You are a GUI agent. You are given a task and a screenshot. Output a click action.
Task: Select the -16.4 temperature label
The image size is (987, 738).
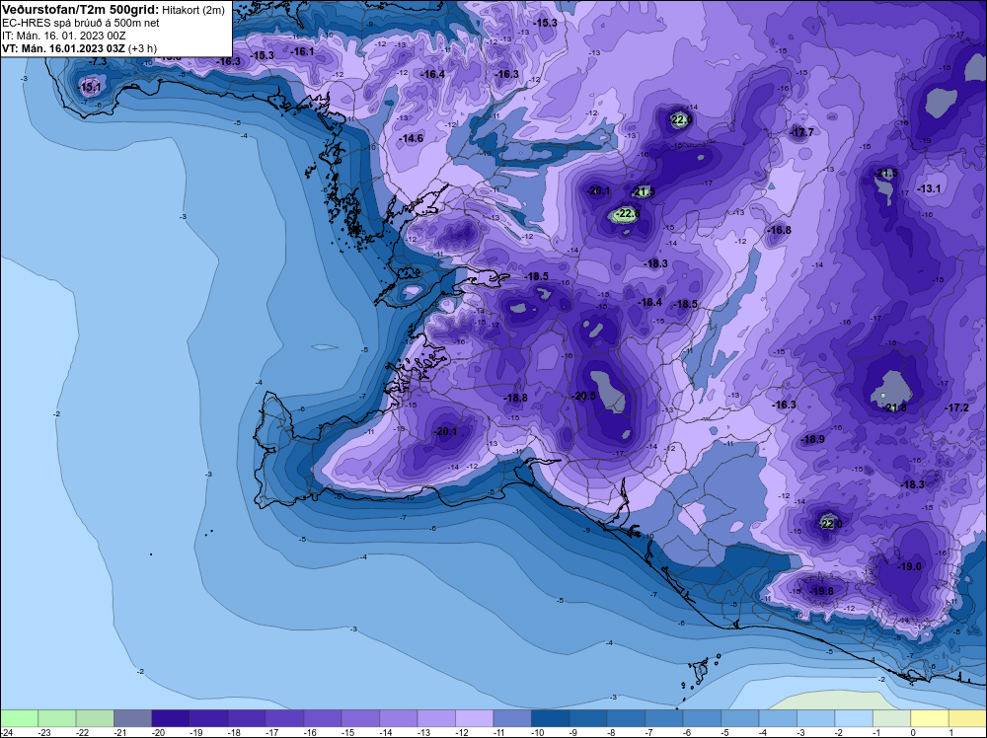432,74
